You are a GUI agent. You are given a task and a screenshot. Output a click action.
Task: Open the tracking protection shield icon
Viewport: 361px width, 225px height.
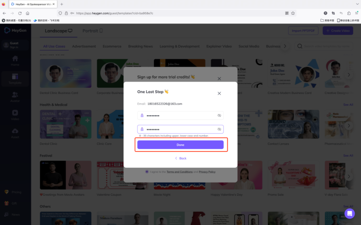coord(60,13)
